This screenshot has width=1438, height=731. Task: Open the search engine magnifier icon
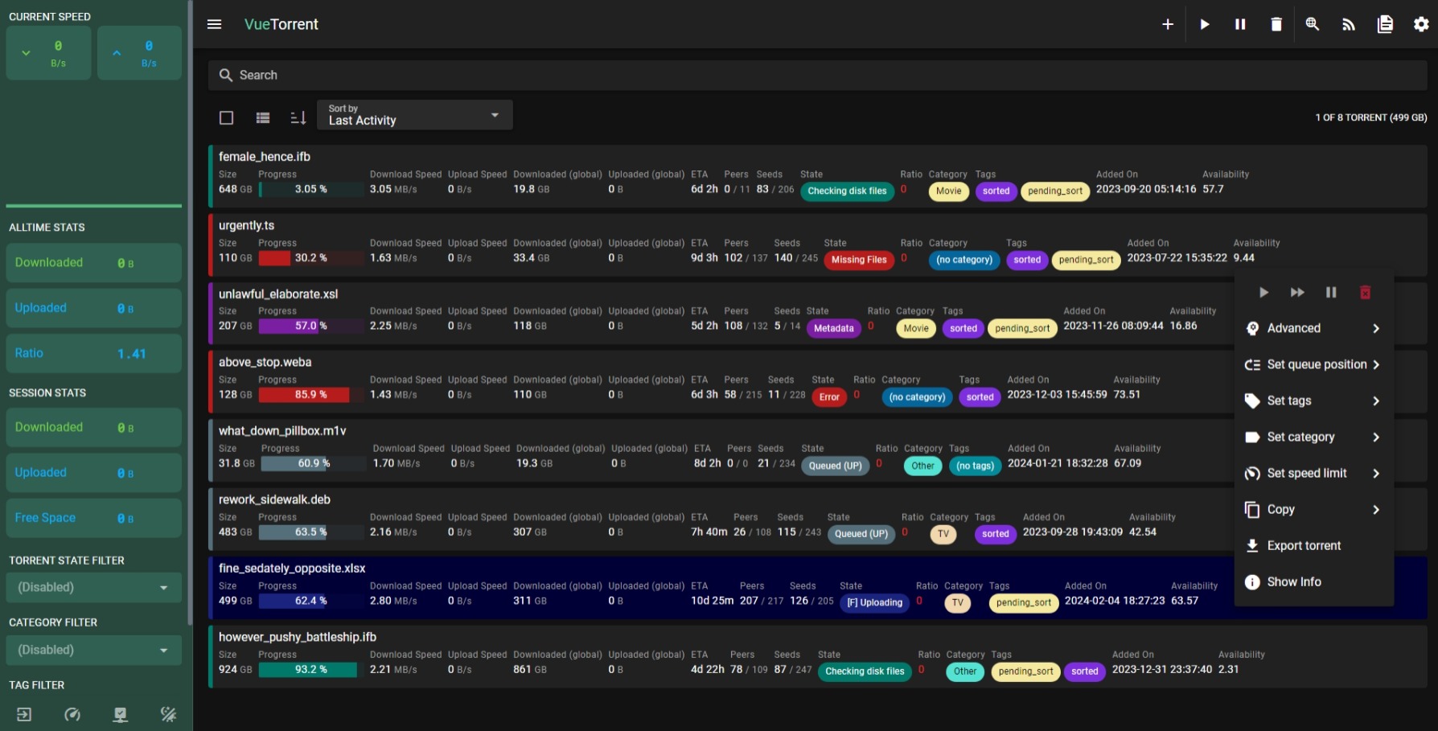pos(1313,24)
